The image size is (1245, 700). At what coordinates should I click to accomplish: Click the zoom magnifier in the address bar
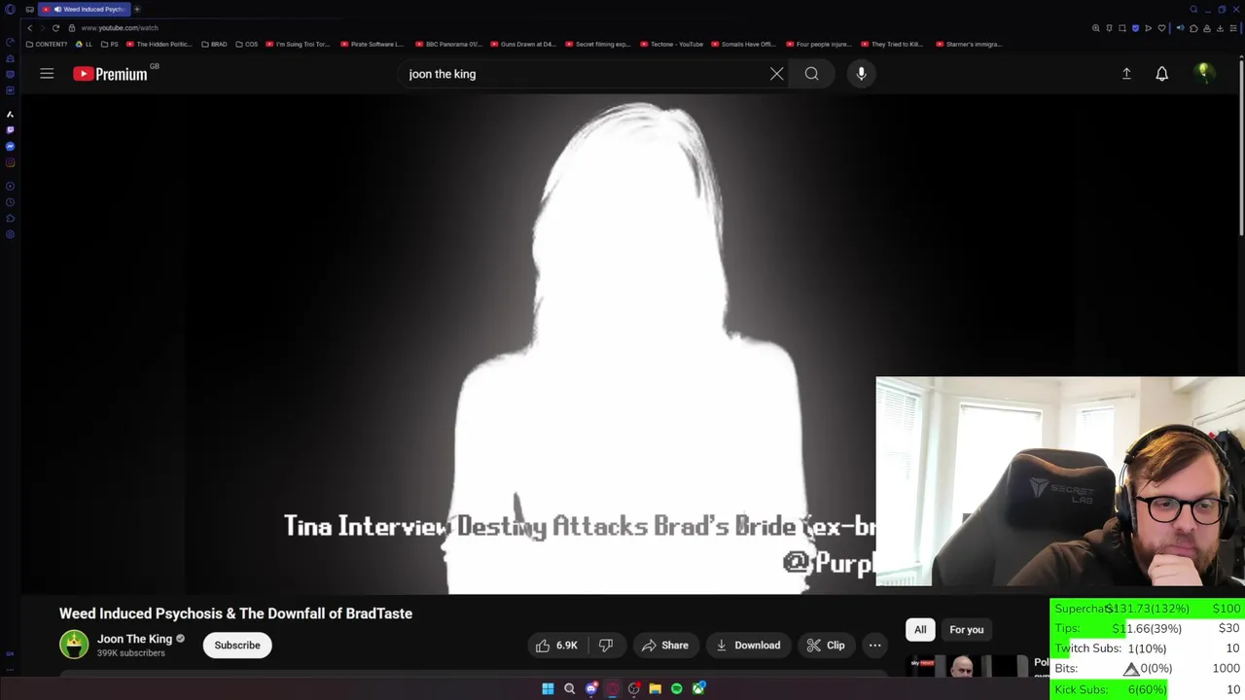[x=1096, y=28]
